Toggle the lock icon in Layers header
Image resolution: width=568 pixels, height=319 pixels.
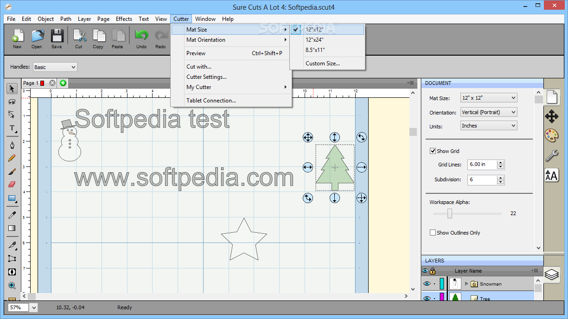click(x=433, y=271)
